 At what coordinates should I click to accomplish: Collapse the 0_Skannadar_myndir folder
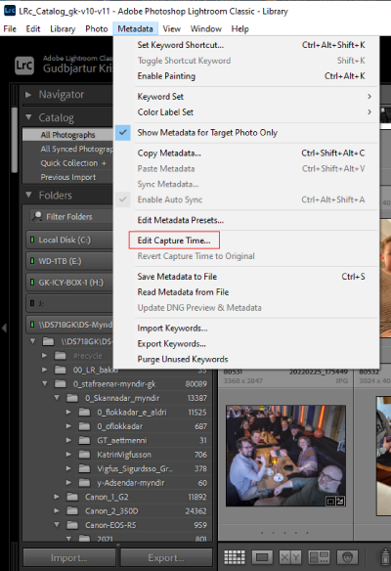57,398
